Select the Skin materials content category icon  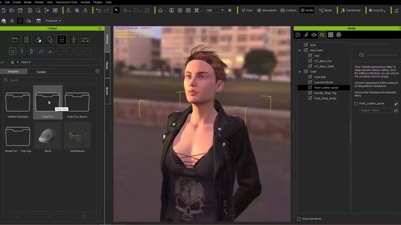tap(38, 40)
